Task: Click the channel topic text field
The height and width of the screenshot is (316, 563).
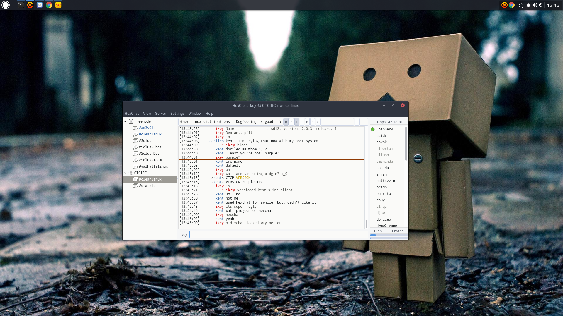Action: tap(231, 122)
